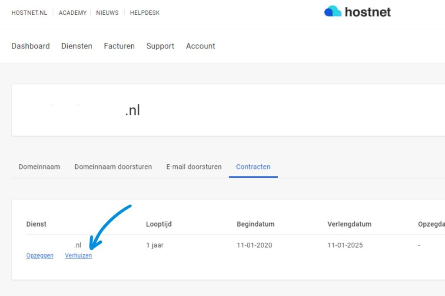
Task: Navigate to the Support menu
Action: (160, 46)
